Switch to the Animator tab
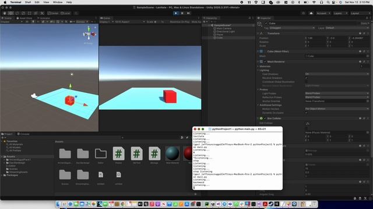 [x=44, y=18]
